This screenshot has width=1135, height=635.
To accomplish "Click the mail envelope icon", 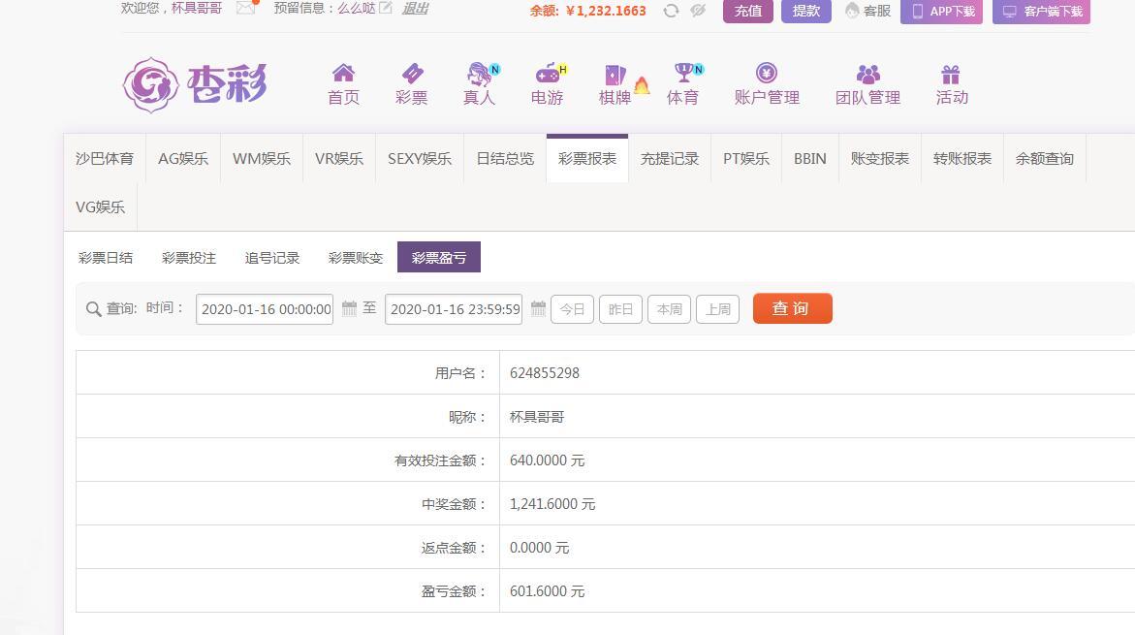I will (x=246, y=8).
